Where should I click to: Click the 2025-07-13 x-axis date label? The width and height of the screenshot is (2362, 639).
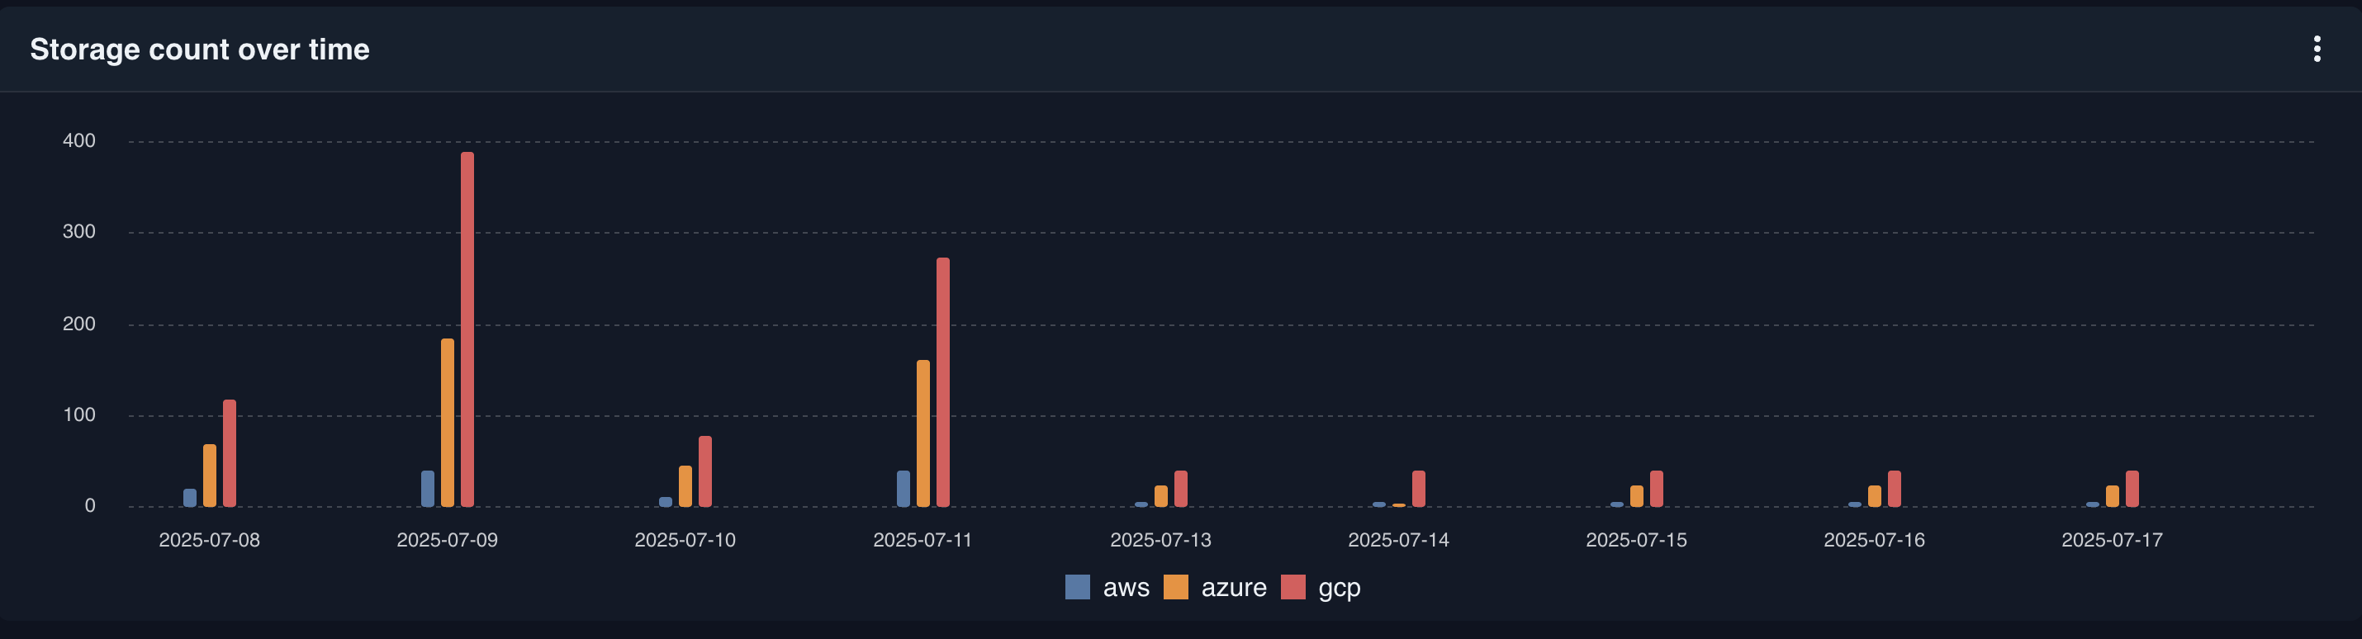(1160, 540)
